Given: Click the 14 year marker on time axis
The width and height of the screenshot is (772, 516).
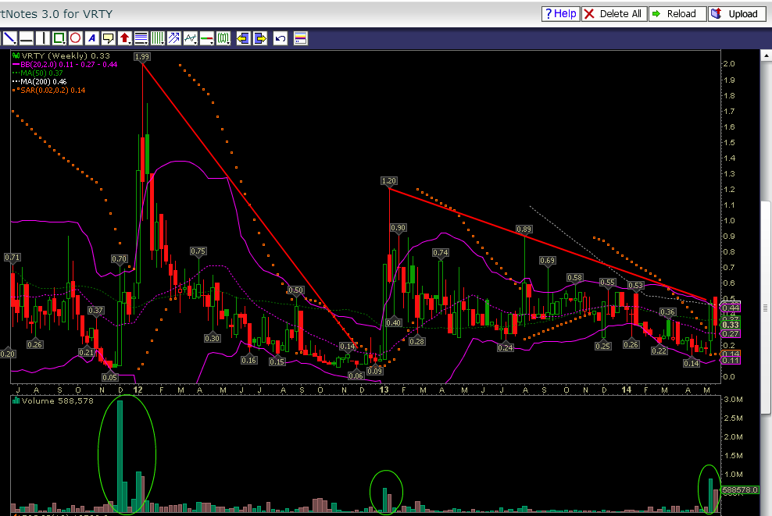Looking at the screenshot, I should tap(626, 390).
